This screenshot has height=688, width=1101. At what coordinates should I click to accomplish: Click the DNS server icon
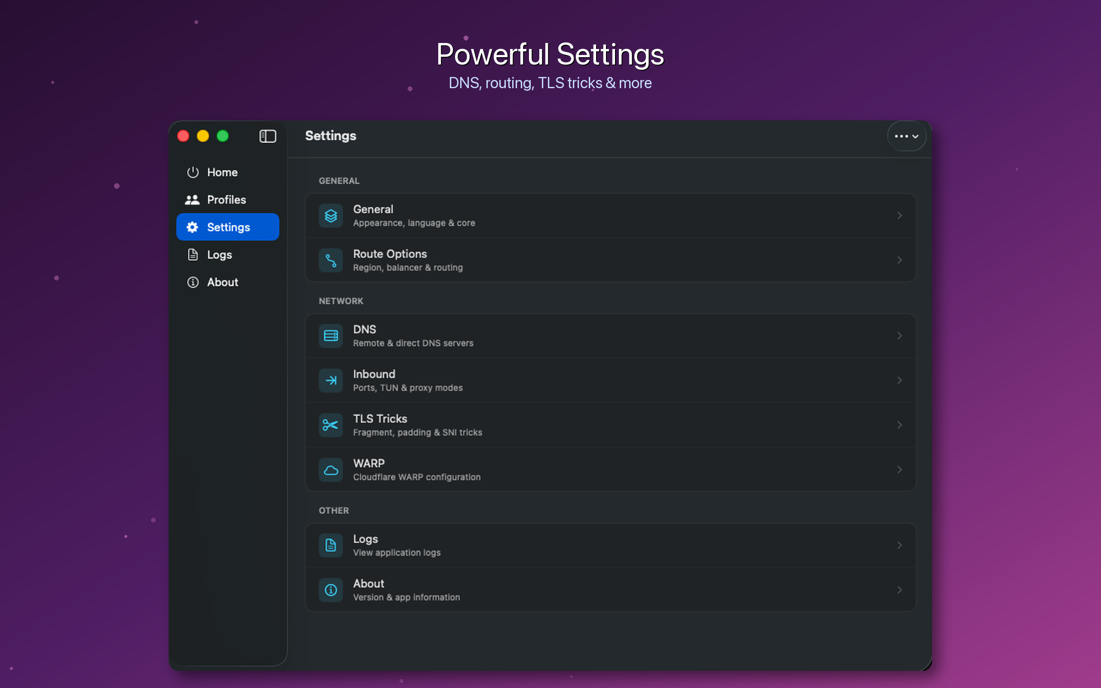[331, 336]
